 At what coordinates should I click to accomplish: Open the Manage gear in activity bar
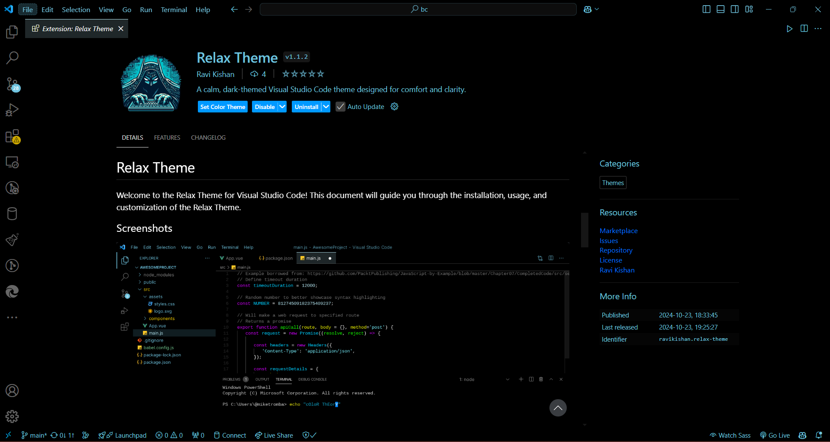pos(12,416)
